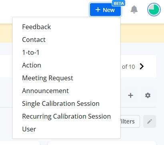Click the green user avatar circle
This screenshot has width=164, height=145.
[154, 10]
